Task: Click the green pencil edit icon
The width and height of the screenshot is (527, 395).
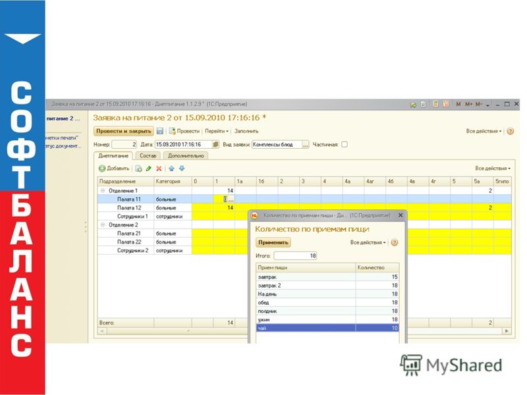Action: point(149,169)
